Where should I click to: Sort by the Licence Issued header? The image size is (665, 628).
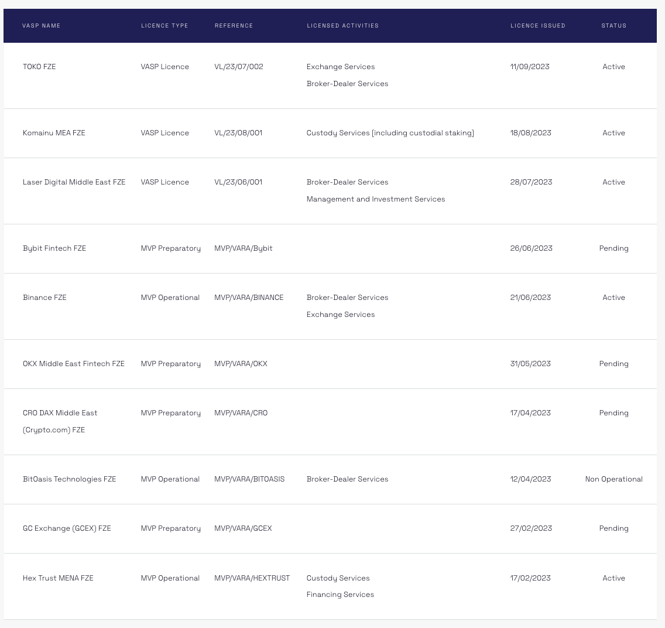click(x=537, y=26)
